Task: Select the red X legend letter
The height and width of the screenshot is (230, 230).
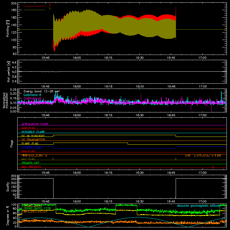Action: pos(50,5)
